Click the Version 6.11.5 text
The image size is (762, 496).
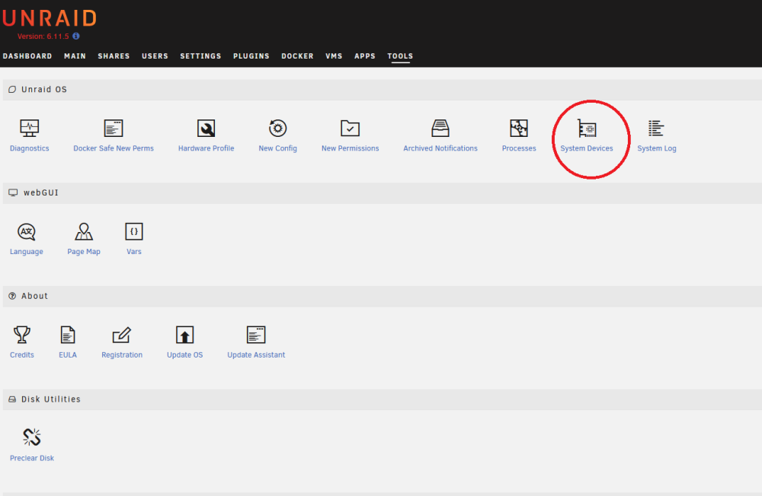(43, 37)
